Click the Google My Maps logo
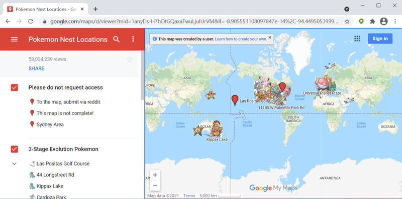 click(273, 188)
